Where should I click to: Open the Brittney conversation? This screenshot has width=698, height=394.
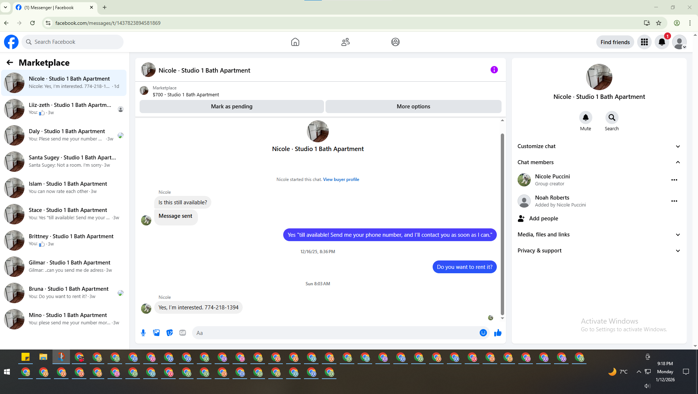(x=64, y=240)
